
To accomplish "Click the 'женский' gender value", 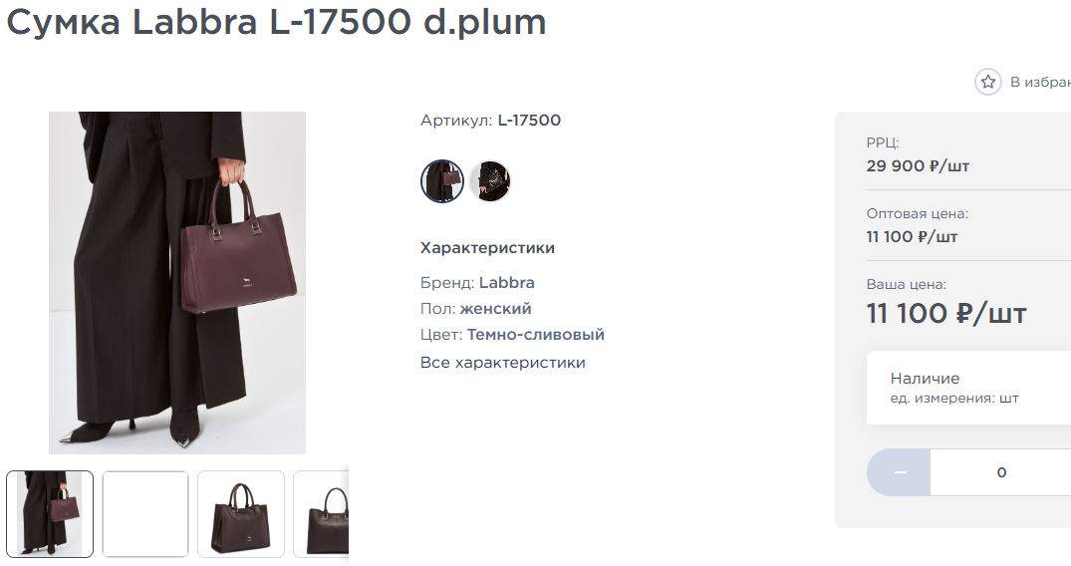I will [x=496, y=308].
